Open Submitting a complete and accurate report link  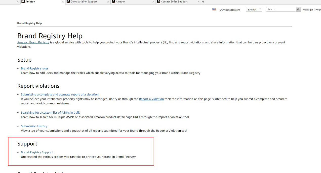point(60,94)
